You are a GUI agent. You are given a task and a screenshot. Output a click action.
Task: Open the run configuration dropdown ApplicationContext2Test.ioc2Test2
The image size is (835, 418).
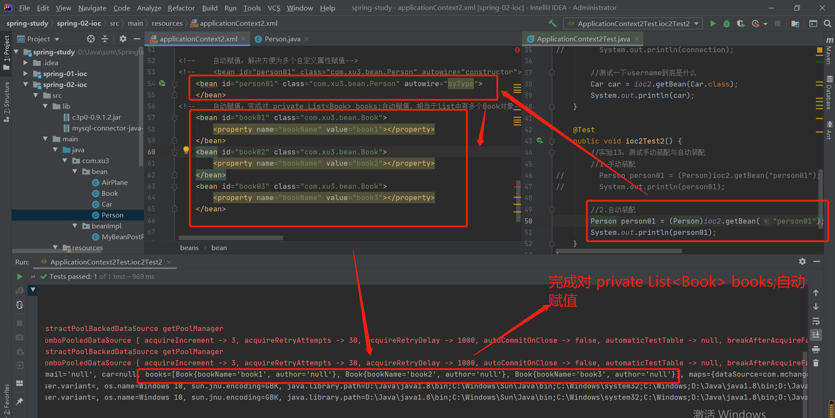tap(633, 23)
